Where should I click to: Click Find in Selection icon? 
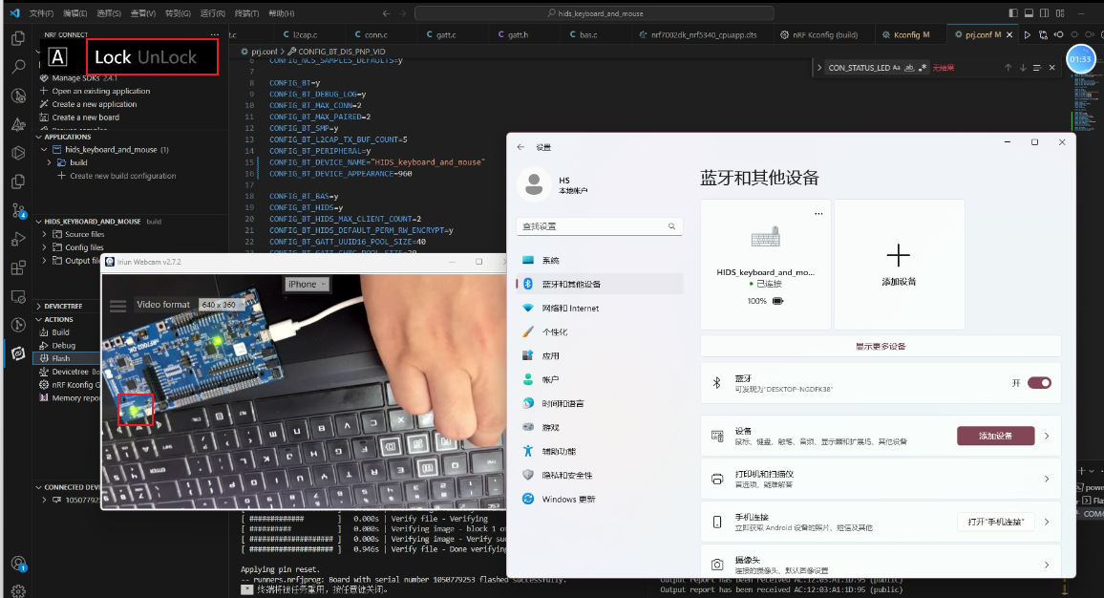pos(1036,68)
